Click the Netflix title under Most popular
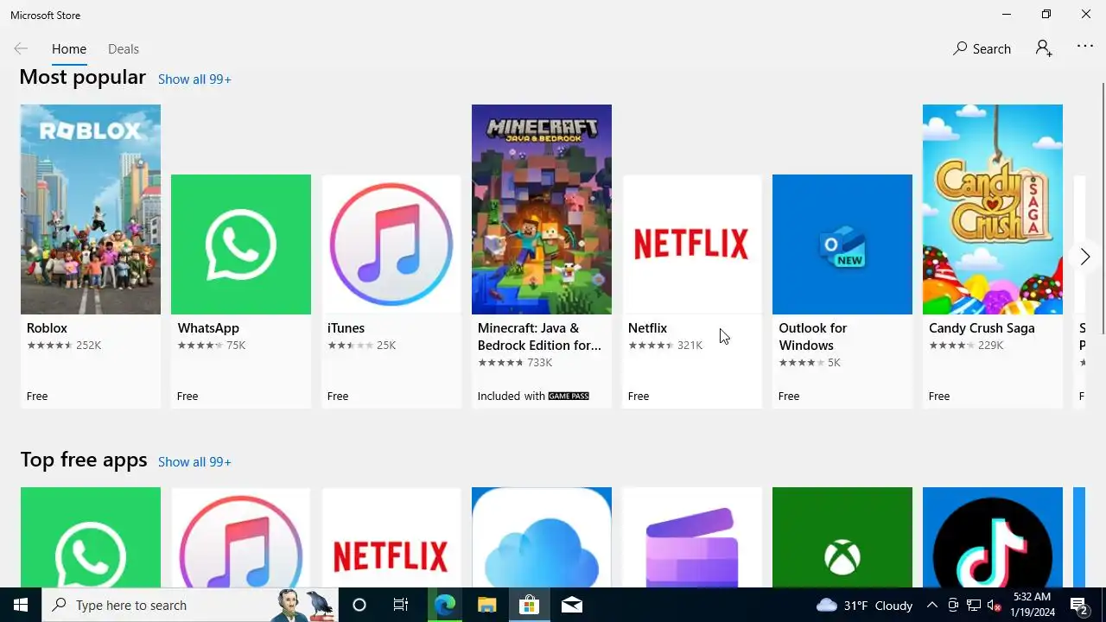The width and height of the screenshot is (1106, 622). tap(647, 328)
